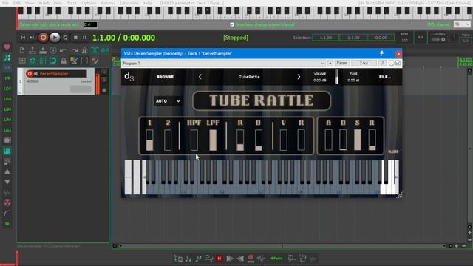Click the down triangle icon in left sidebar
The height and width of the screenshot is (266, 473).
point(7,182)
